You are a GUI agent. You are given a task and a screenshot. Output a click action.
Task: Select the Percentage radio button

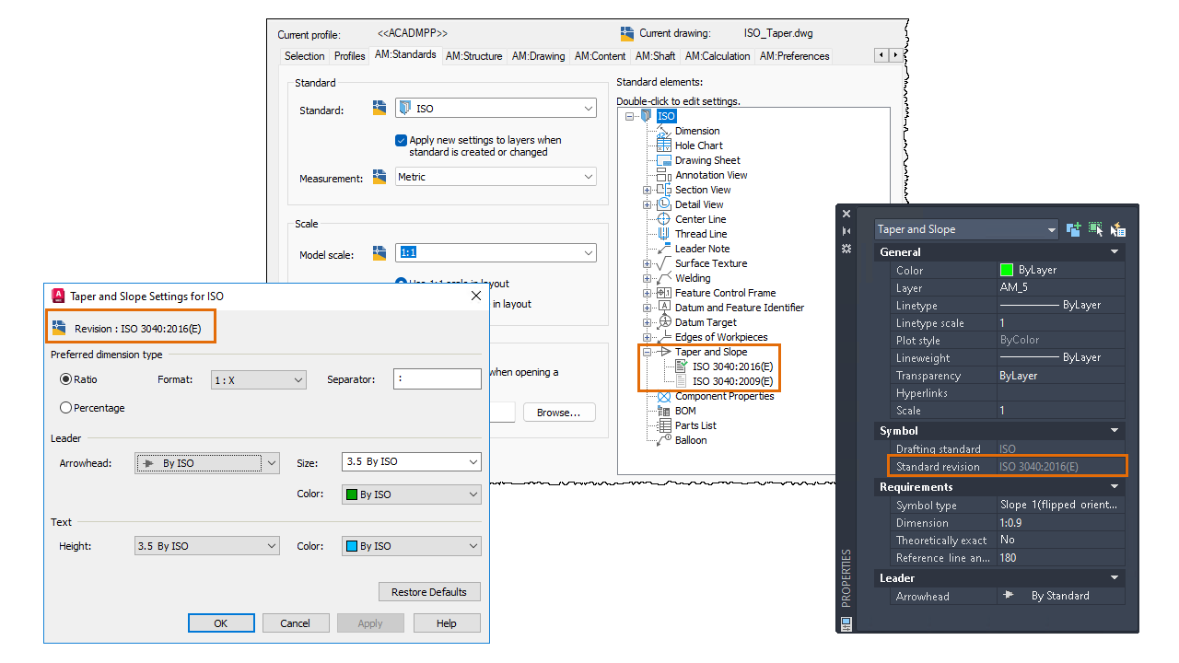click(65, 408)
